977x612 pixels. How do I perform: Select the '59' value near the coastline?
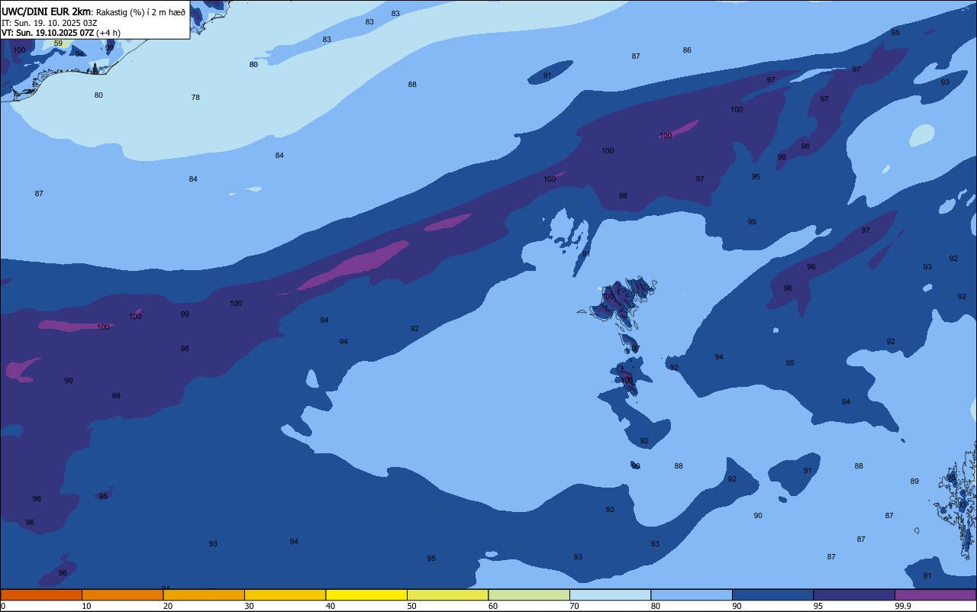click(58, 43)
